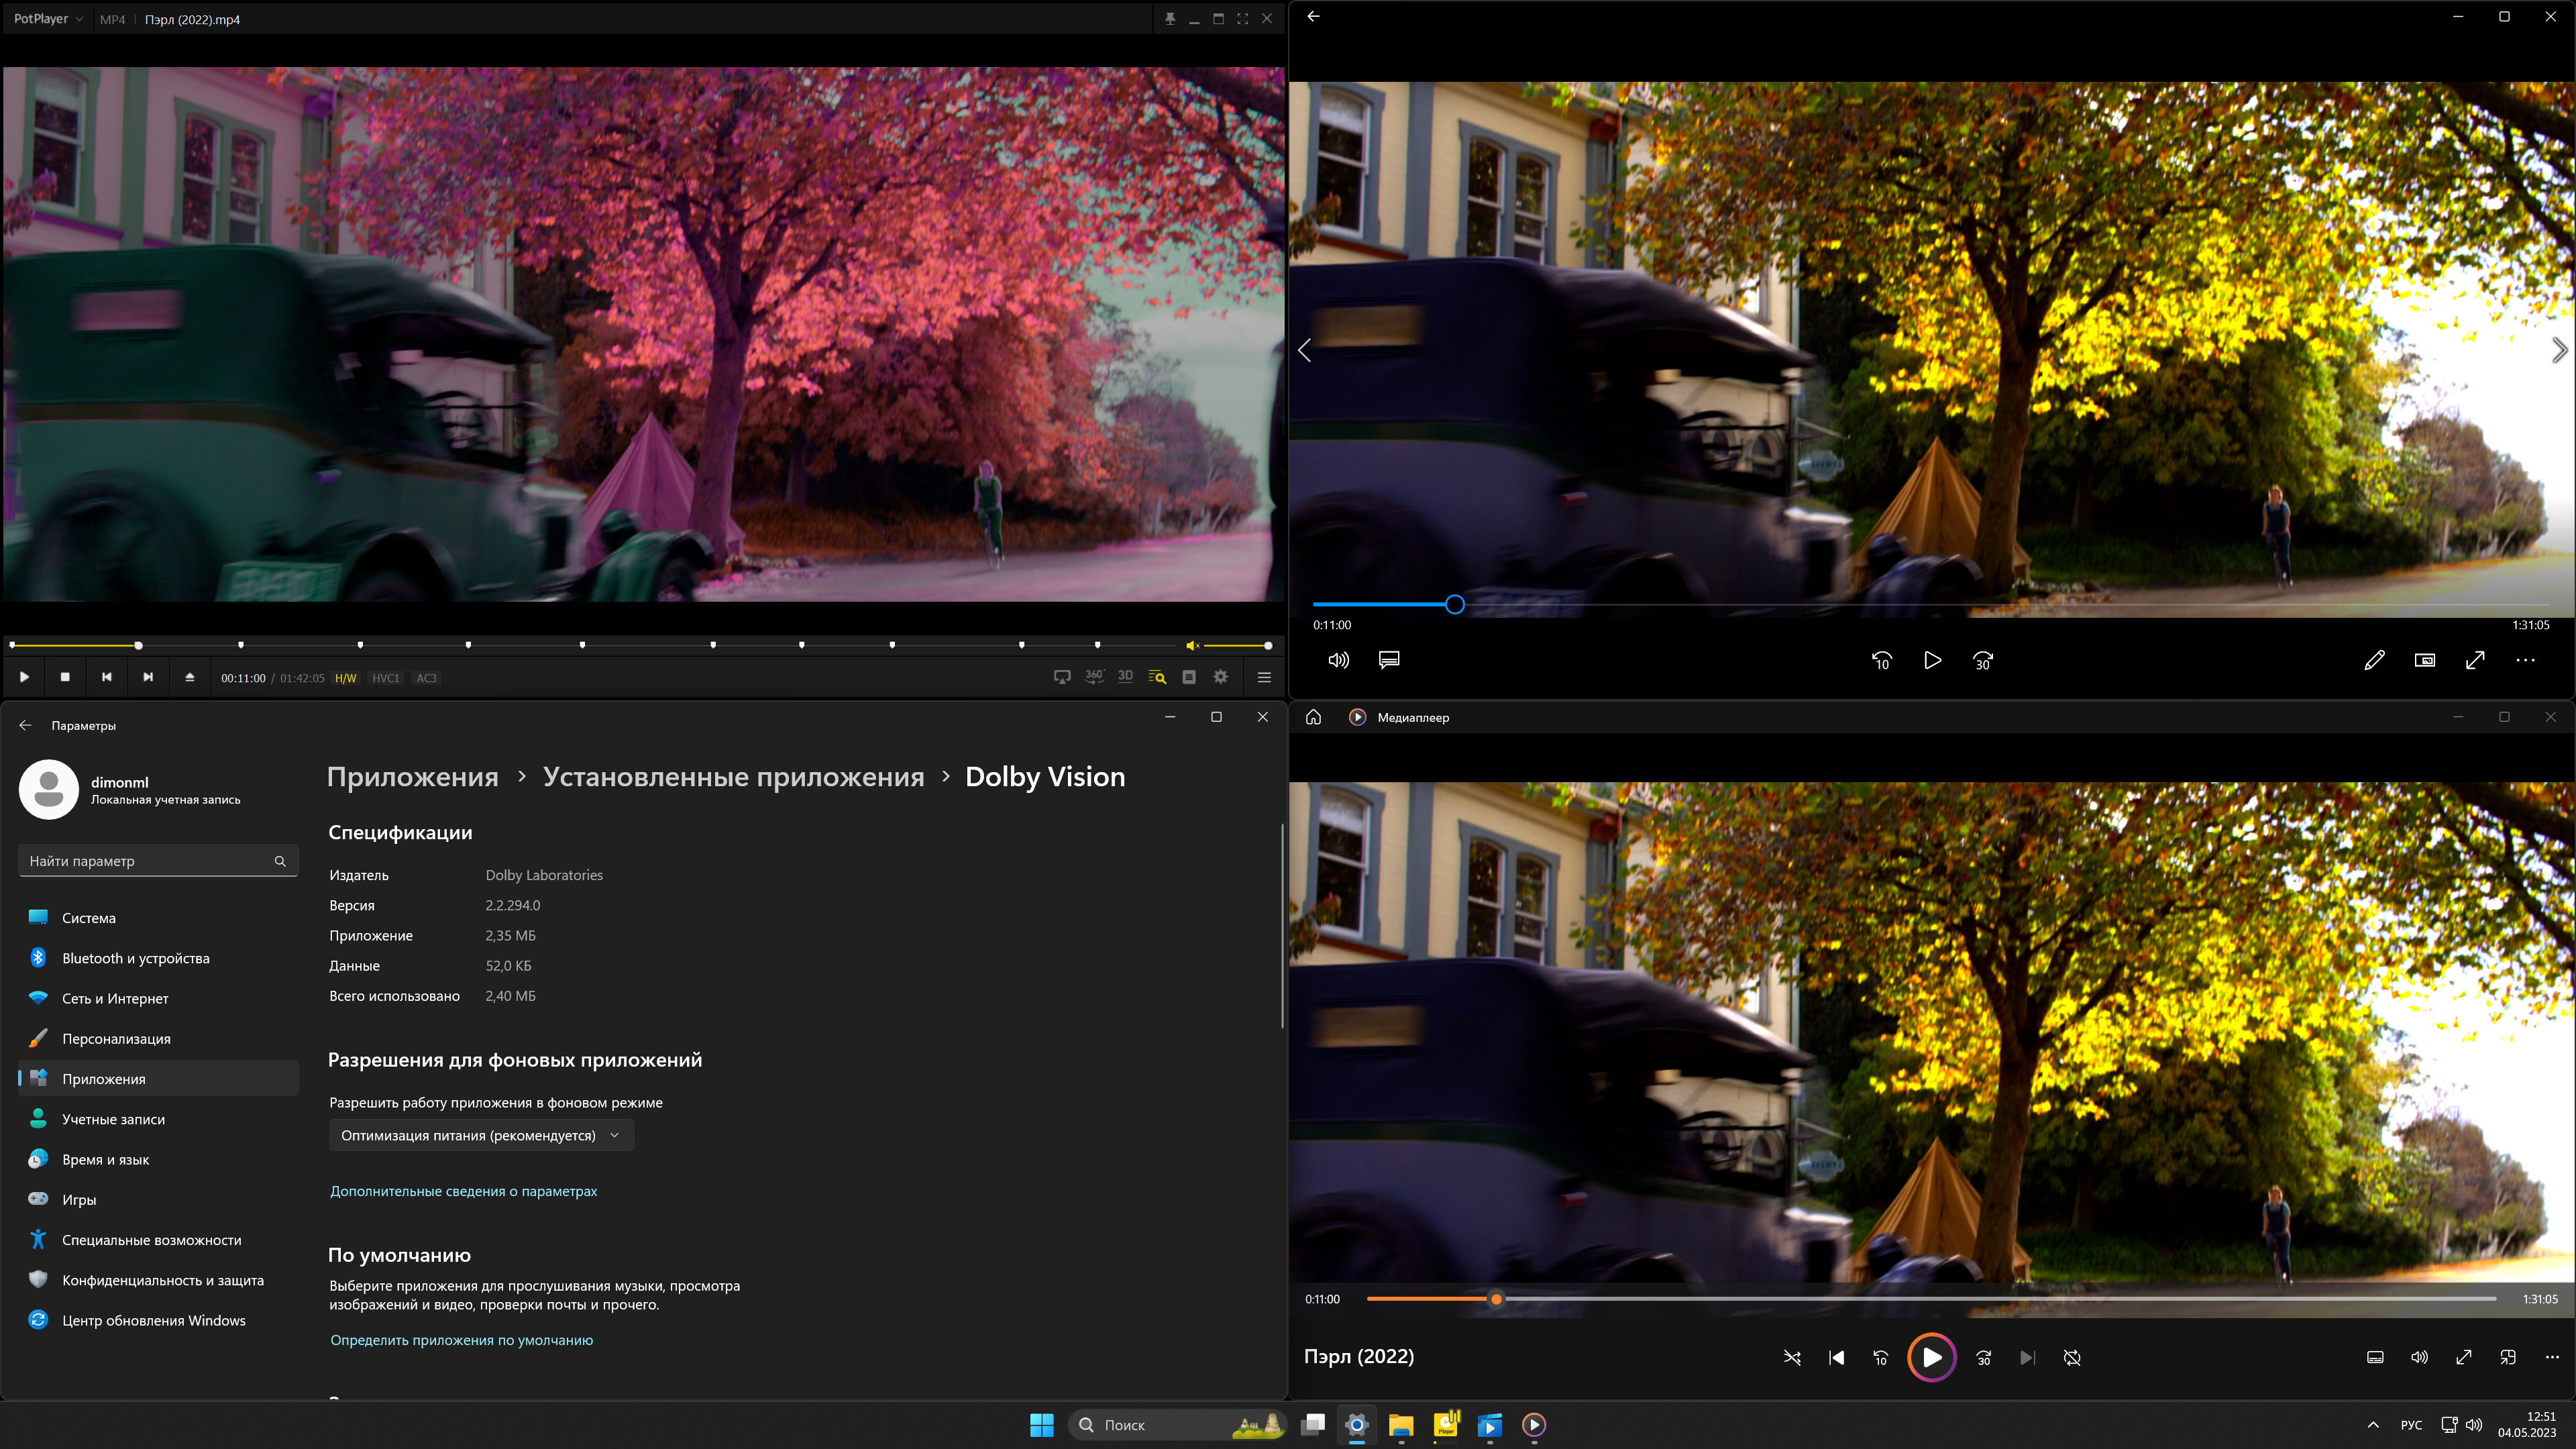The width and height of the screenshot is (2576, 1449).
Task: Open mini player view in Media Player
Action: pyautogui.click(x=2508, y=1358)
